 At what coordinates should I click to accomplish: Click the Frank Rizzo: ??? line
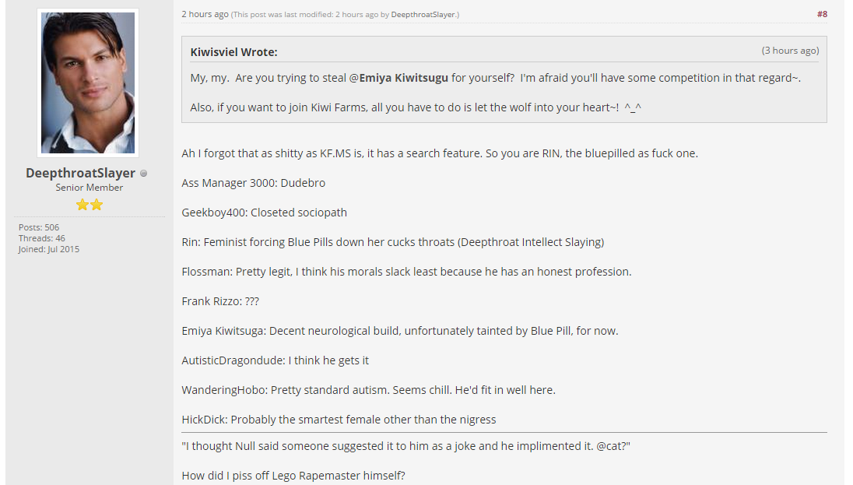(x=220, y=301)
